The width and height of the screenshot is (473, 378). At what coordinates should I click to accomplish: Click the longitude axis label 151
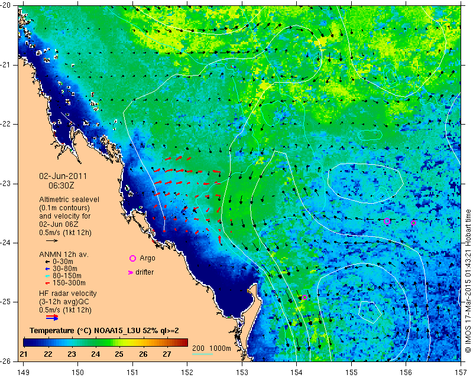coord(132,373)
